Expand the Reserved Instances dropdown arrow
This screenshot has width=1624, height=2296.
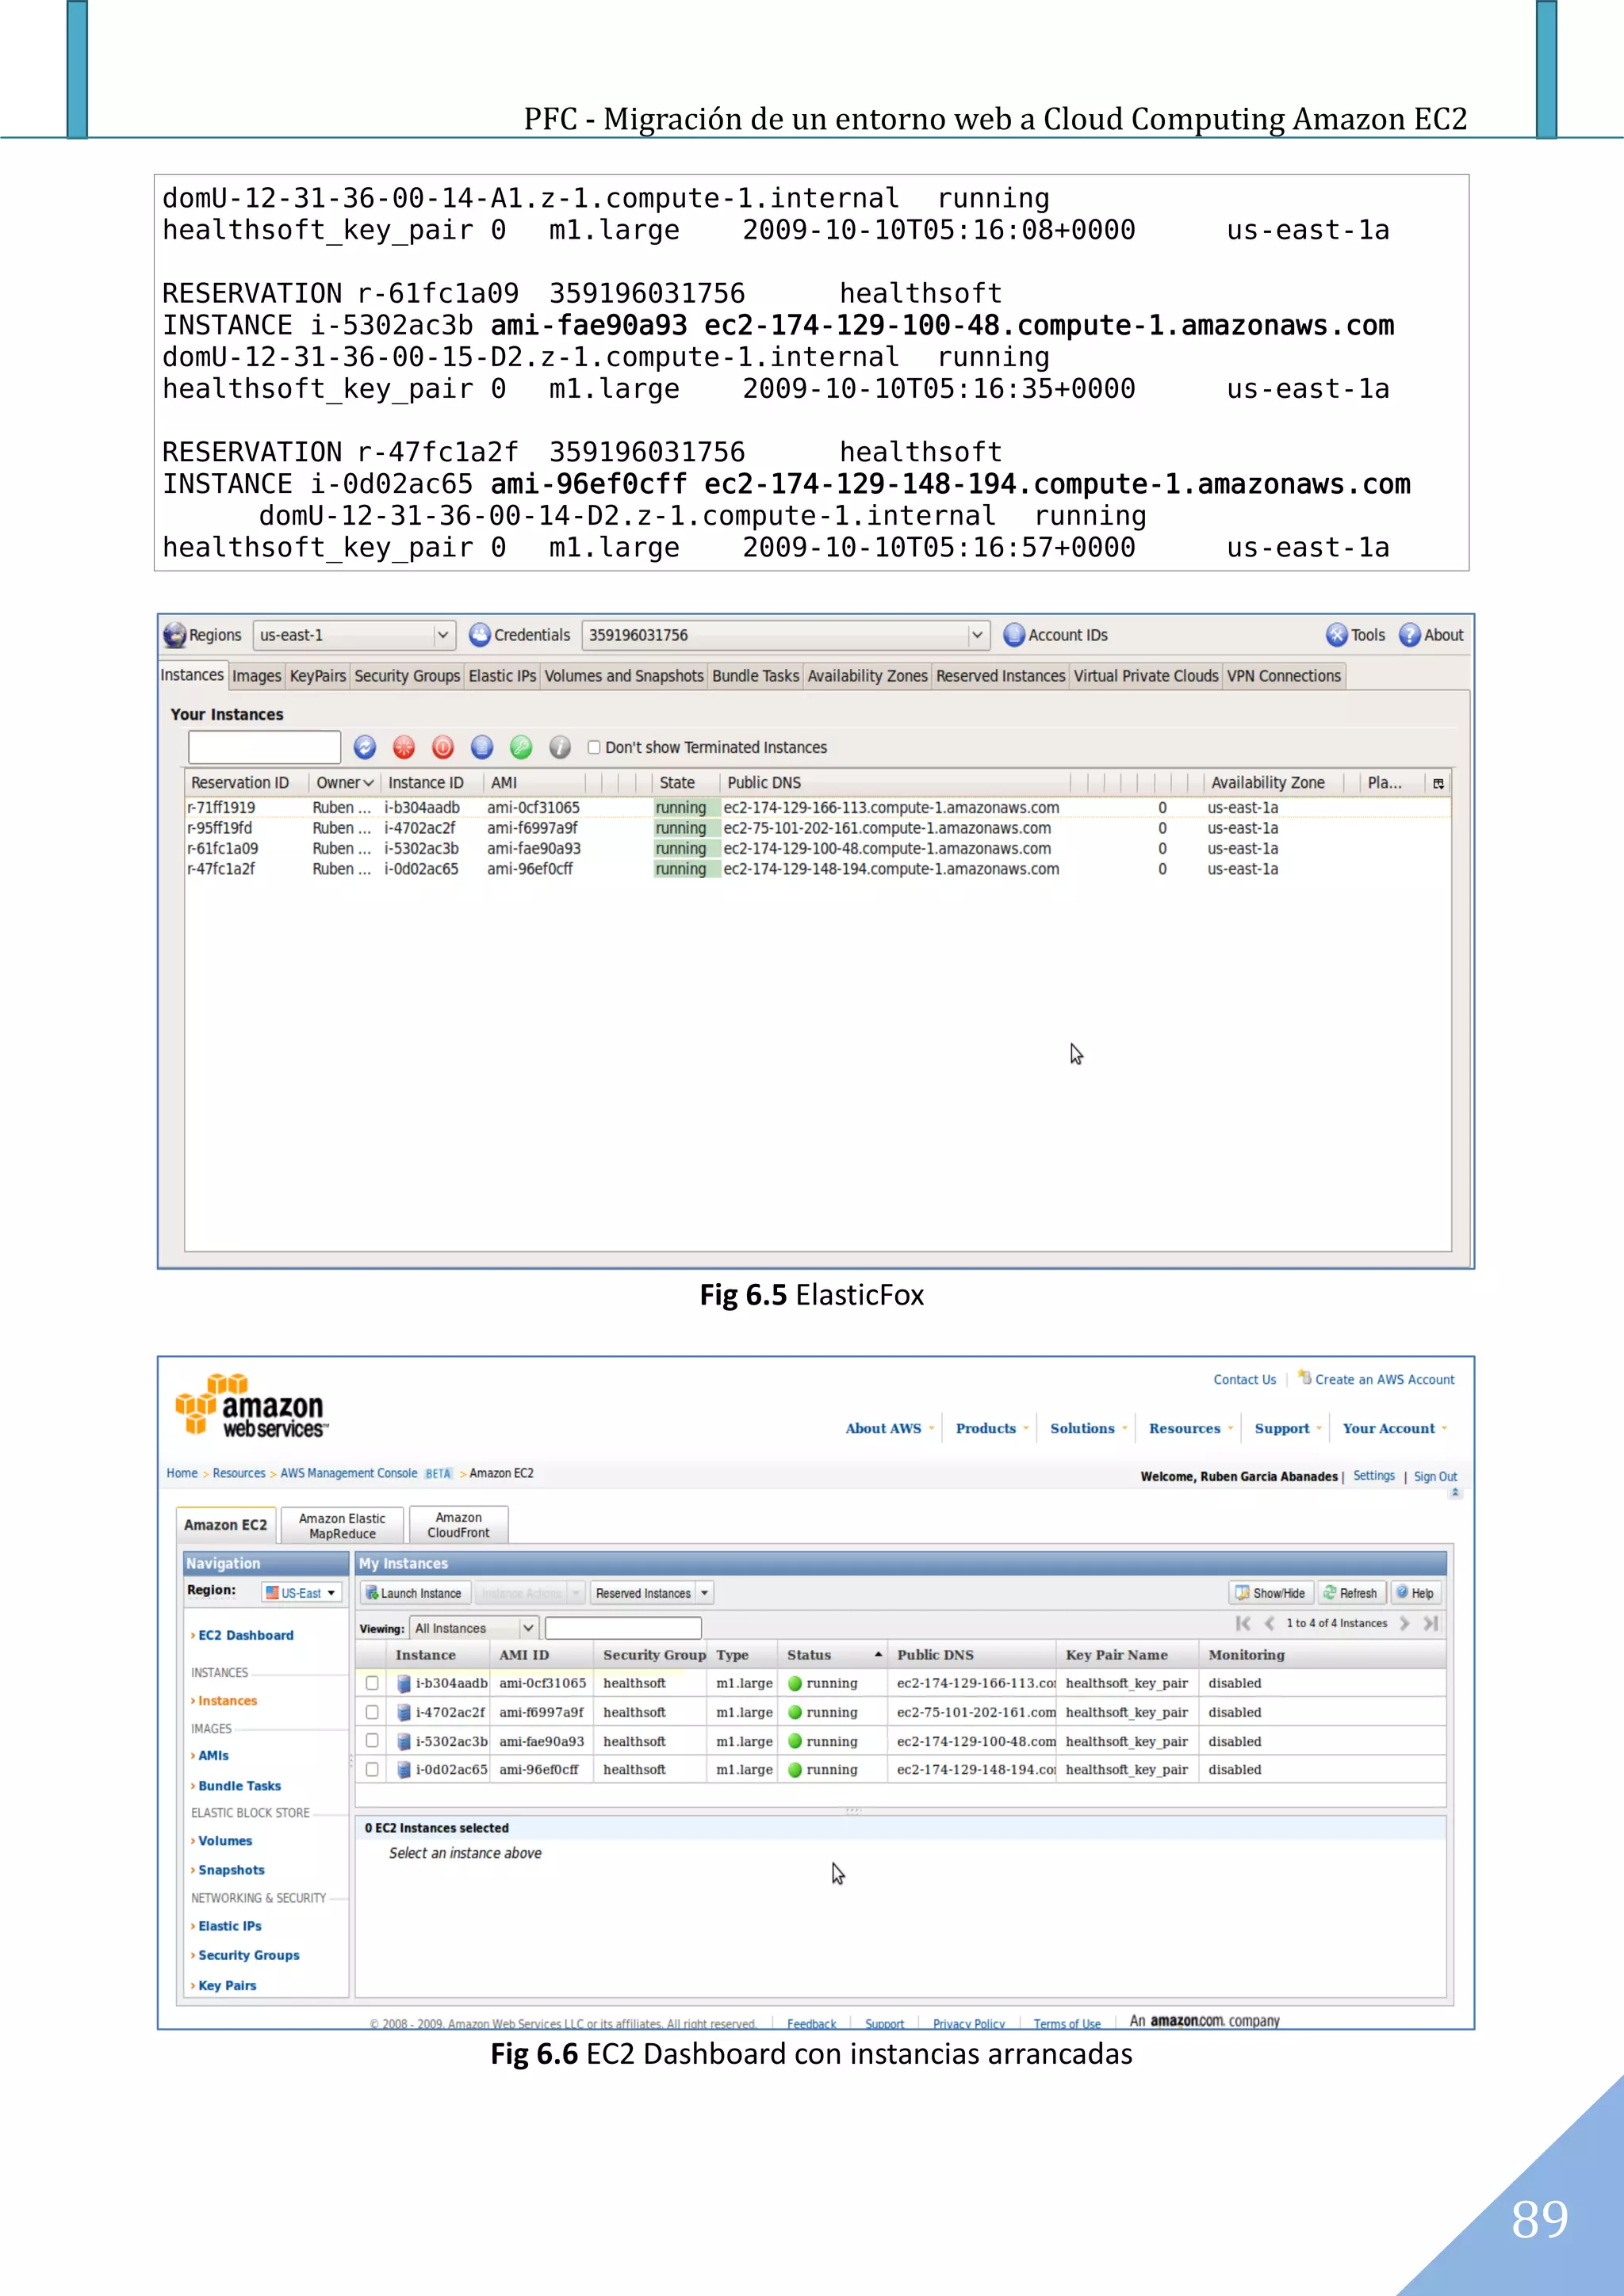pos(704,1593)
